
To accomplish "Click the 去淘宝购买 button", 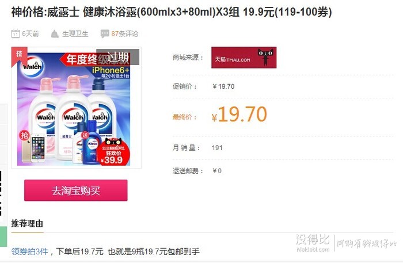I will pyautogui.click(x=76, y=190).
